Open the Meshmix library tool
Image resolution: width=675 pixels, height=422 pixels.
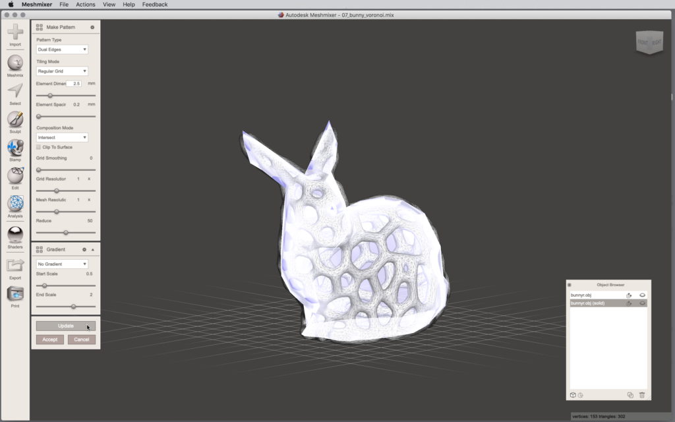click(15, 64)
